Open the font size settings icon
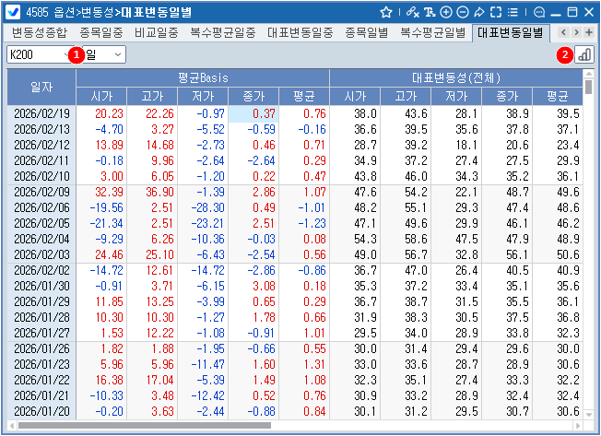This screenshot has height=436, width=601. tap(429, 12)
